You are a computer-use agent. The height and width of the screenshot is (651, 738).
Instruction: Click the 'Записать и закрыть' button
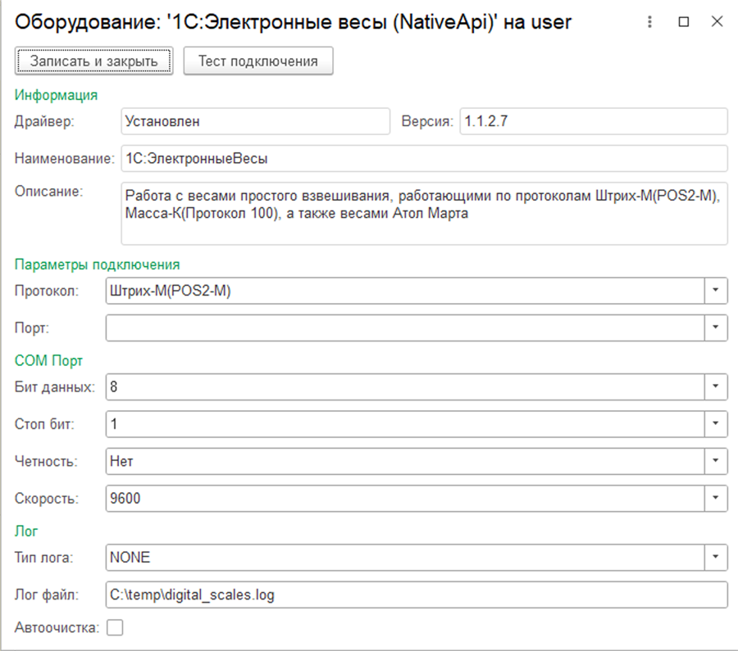[x=93, y=61]
